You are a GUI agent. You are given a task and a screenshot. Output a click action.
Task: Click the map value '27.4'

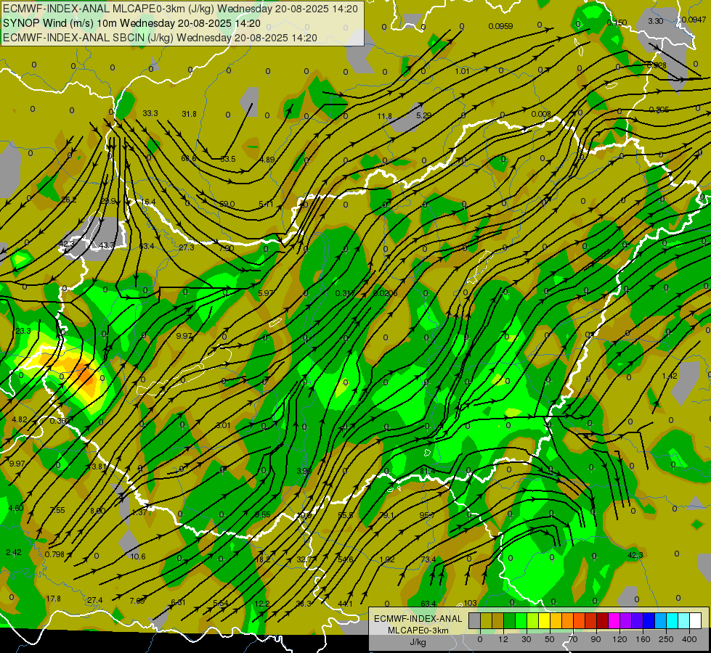(94, 600)
